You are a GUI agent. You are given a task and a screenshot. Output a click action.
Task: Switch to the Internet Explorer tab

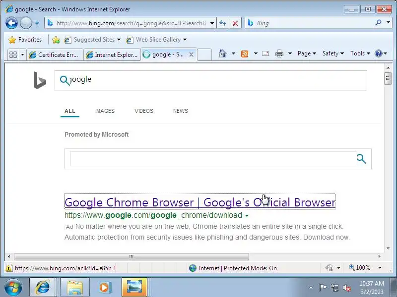tap(112, 55)
